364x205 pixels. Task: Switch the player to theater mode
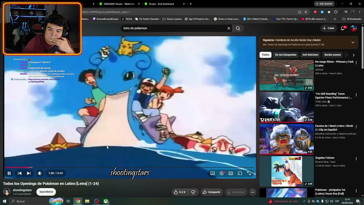tap(231, 173)
